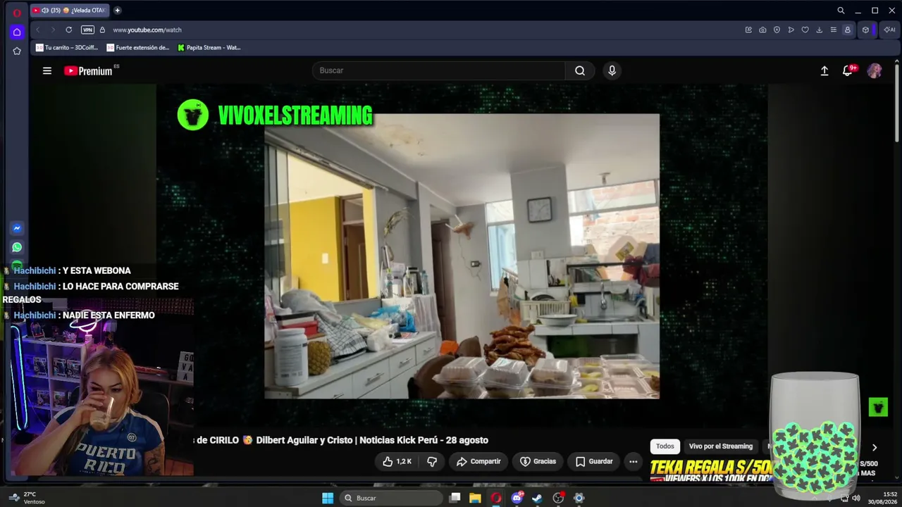Switch to Discord from the taskbar
902x507 pixels.
(517, 498)
